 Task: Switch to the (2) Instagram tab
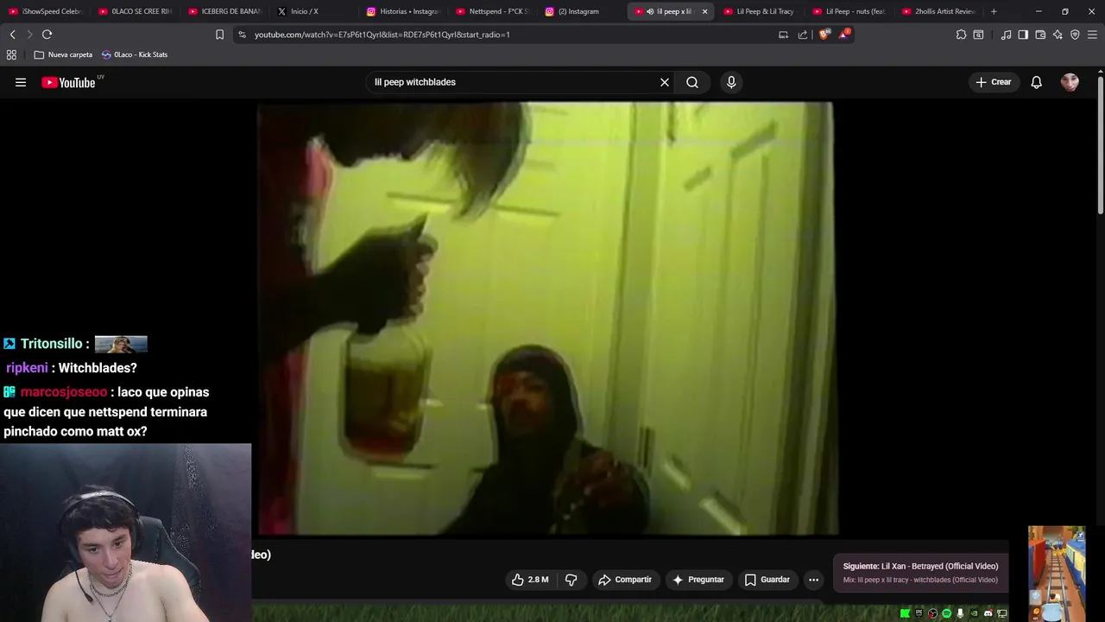[x=584, y=11]
